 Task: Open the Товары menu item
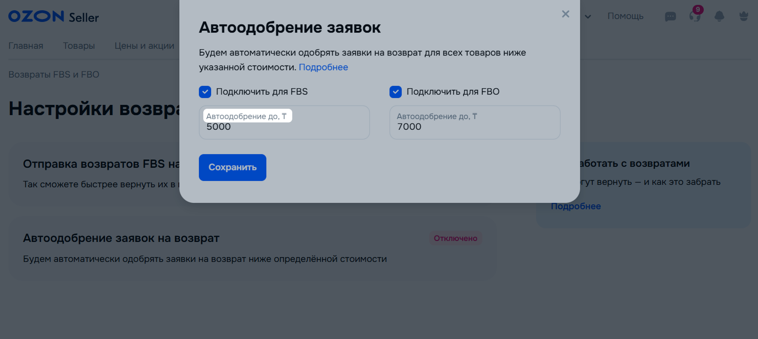coord(79,46)
